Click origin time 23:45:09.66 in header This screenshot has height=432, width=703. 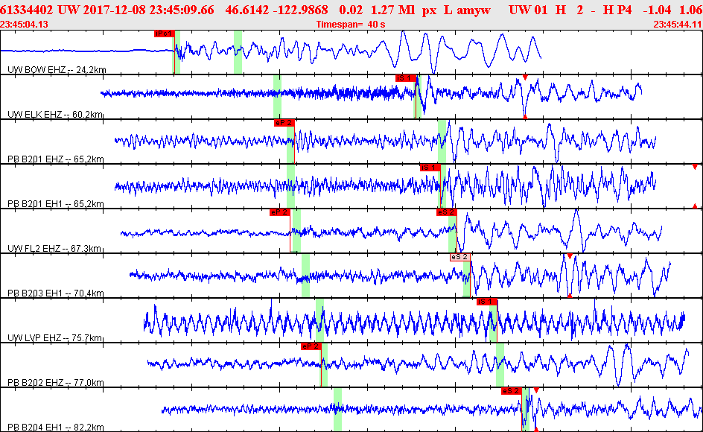click(182, 10)
